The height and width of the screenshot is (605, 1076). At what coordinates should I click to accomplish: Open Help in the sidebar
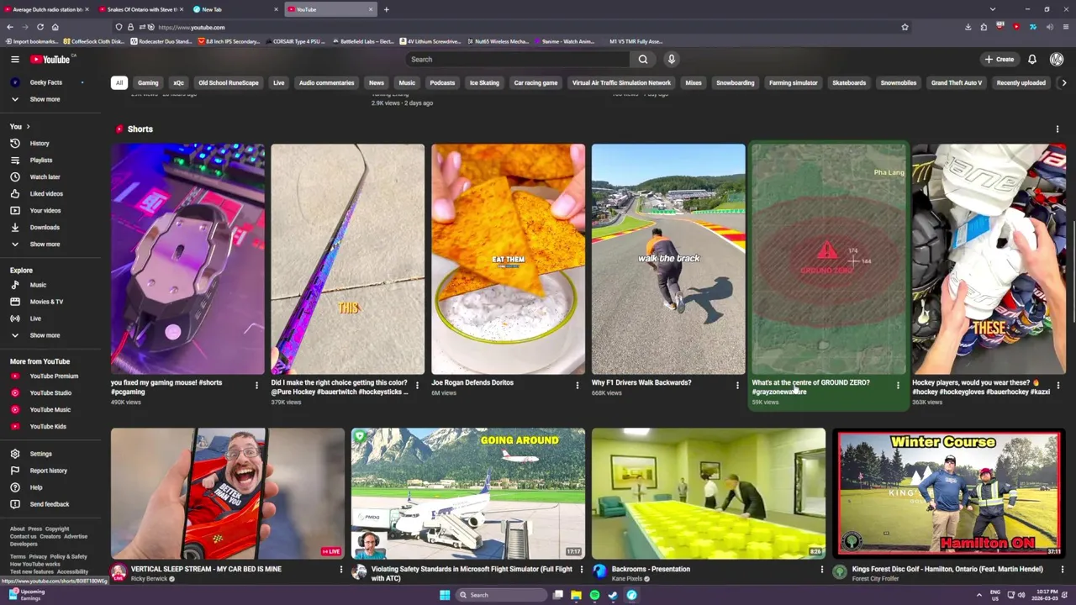tap(36, 487)
